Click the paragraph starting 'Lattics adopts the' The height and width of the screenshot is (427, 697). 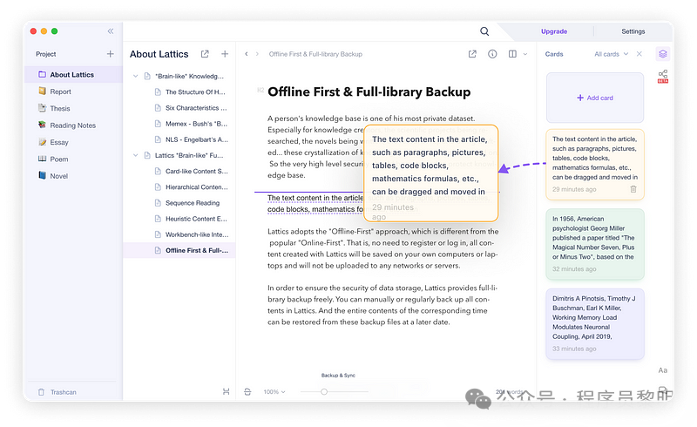(382, 248)
